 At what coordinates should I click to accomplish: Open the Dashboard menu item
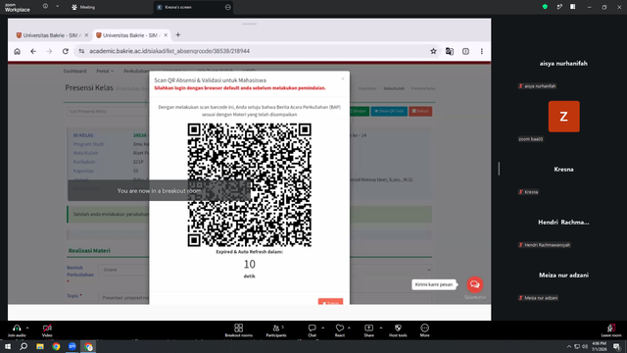[74, 71]
